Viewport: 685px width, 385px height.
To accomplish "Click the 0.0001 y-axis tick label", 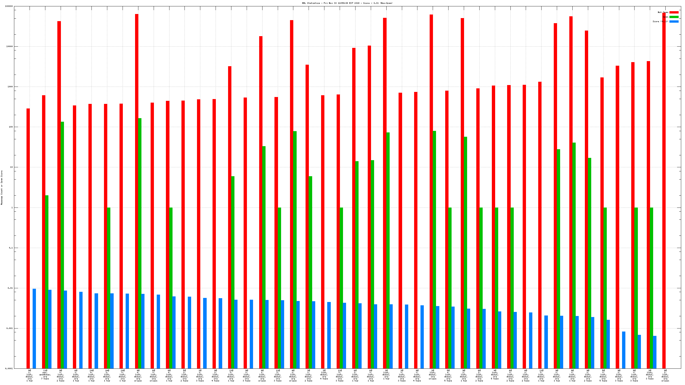I will click(9, 369).
